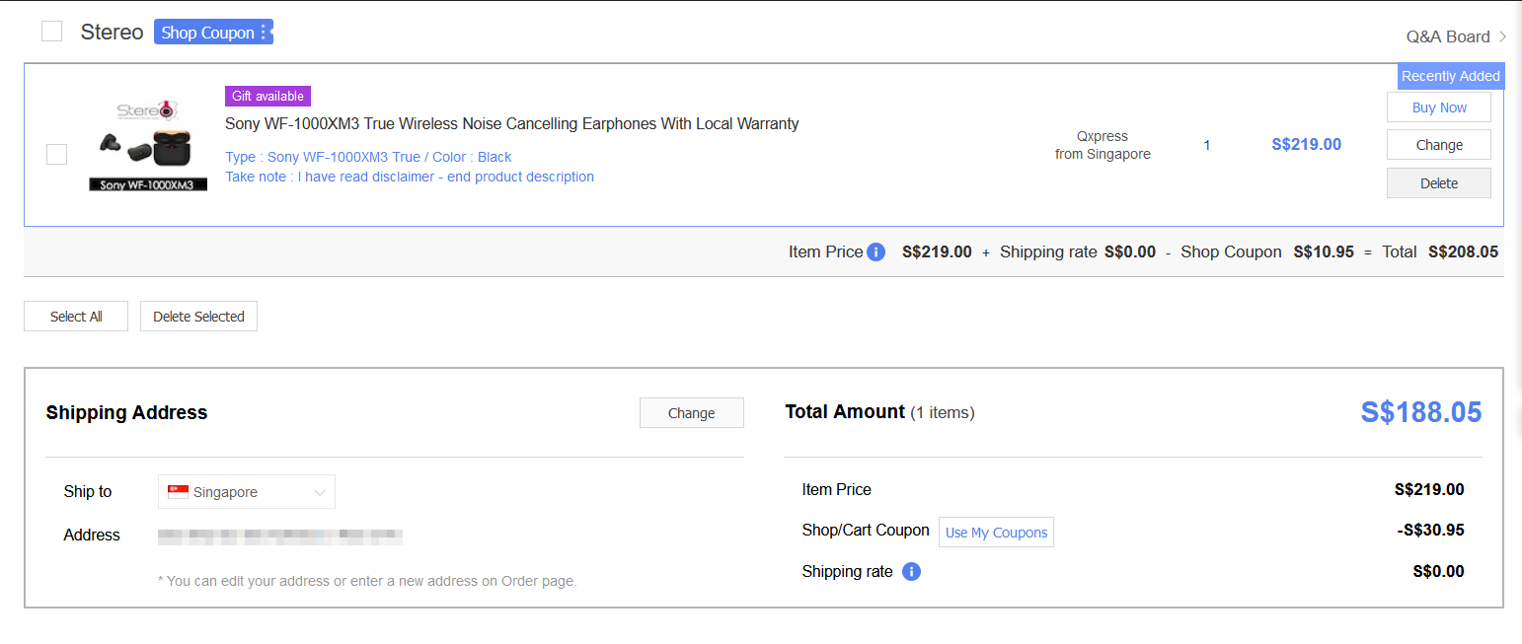
Task: Click the Stereo shop logo image
Action: click(148, 143)
